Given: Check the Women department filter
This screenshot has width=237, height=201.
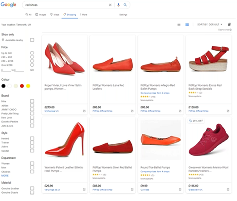Looking at the screenshot, I should point(32,163).
